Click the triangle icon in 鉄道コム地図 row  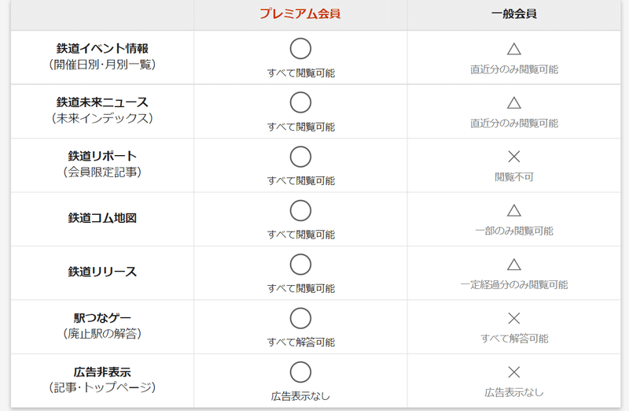tap(514, 210)
